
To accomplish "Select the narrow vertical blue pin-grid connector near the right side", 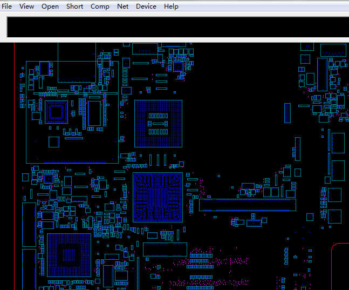I will coord(288,113).
